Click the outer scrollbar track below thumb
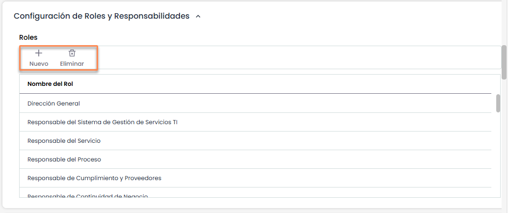Image resolution: width=508 pixels, height=213 pixels. 504,147
